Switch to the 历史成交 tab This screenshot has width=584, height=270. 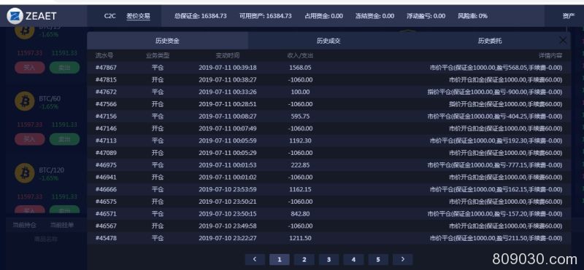click(x=328, y=41)
